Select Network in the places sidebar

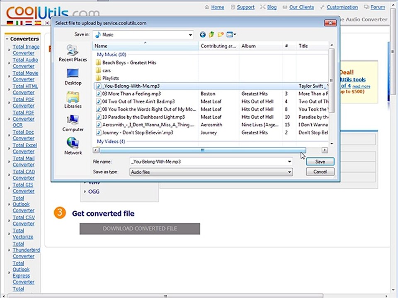pos(73,146)
